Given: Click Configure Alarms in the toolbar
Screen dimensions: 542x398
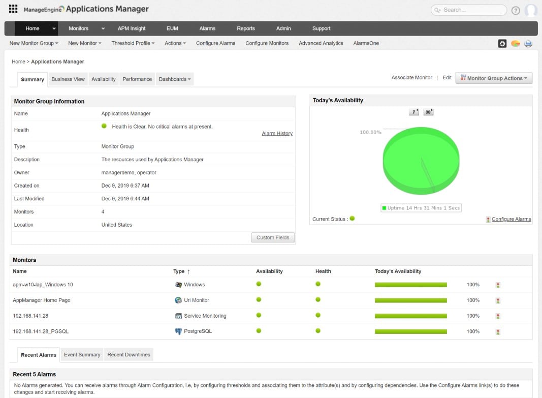Looking at the screenshot, I should pyautogui.click(x=216, y=43).
